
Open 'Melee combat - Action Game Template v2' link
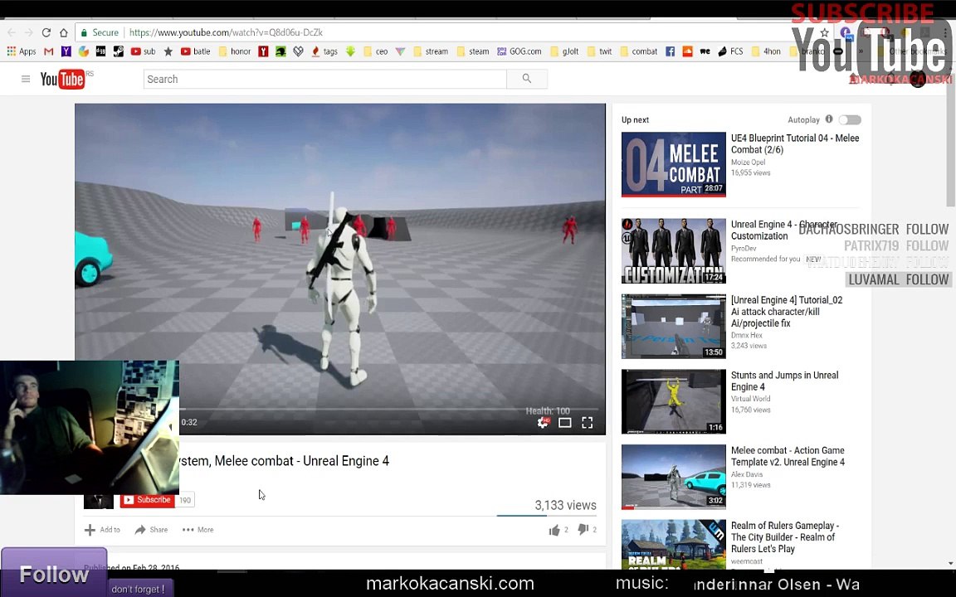pos(788,456)
